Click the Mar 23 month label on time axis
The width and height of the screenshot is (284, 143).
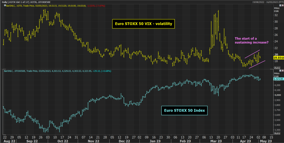point(216,141)
